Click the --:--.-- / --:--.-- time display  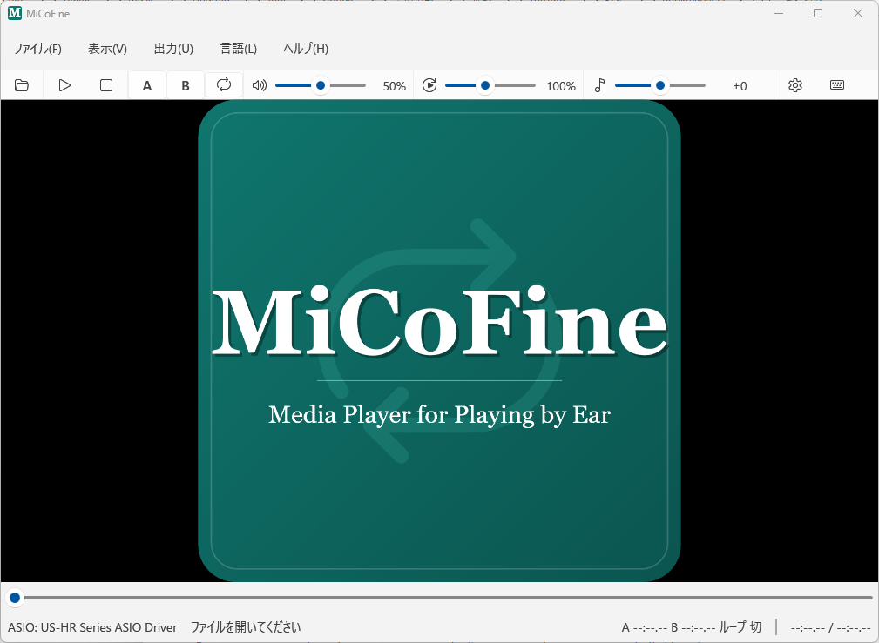[830, 628]
